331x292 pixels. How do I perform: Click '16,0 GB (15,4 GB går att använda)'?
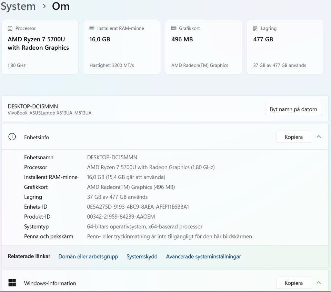pos(126,177)
